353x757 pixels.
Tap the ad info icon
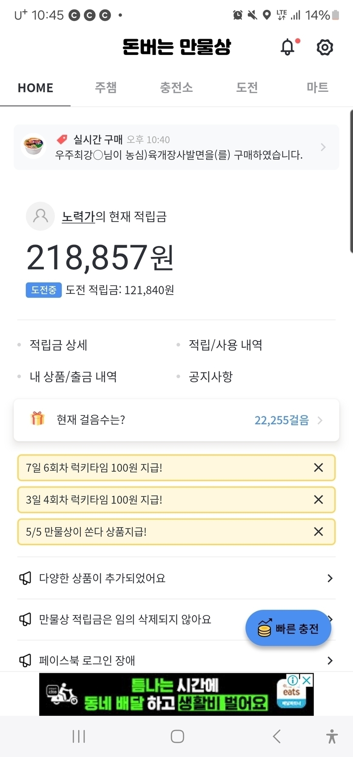click(x=293, y=680)
